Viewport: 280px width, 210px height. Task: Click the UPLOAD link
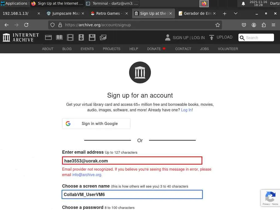(224, 37)
